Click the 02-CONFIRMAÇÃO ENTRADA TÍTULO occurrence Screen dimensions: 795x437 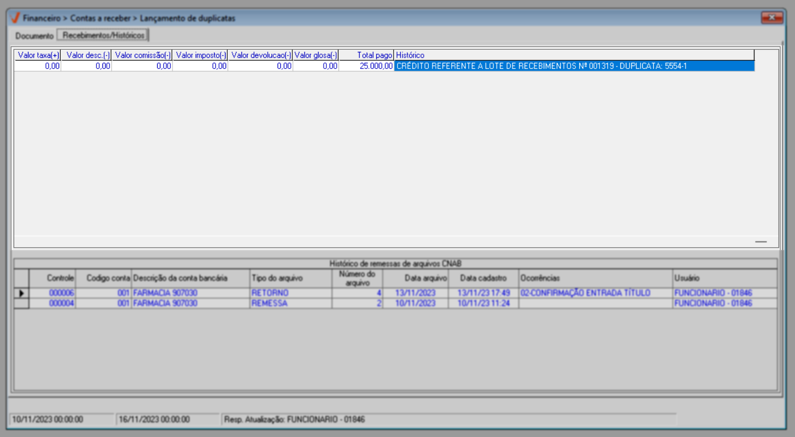596,293
